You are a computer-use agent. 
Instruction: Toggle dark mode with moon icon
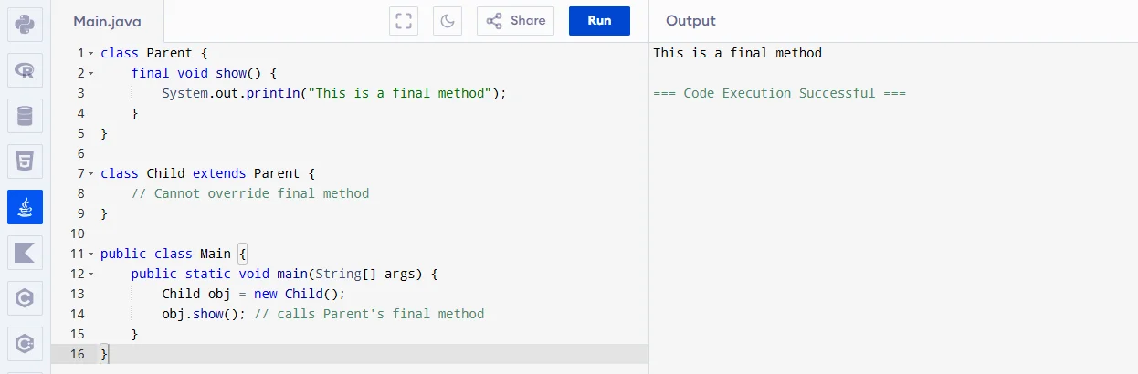[448, 21]
